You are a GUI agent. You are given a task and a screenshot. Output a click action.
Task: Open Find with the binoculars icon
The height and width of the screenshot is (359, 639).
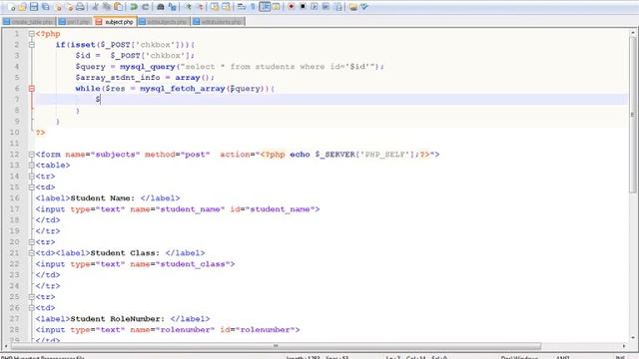coord(161,7)
